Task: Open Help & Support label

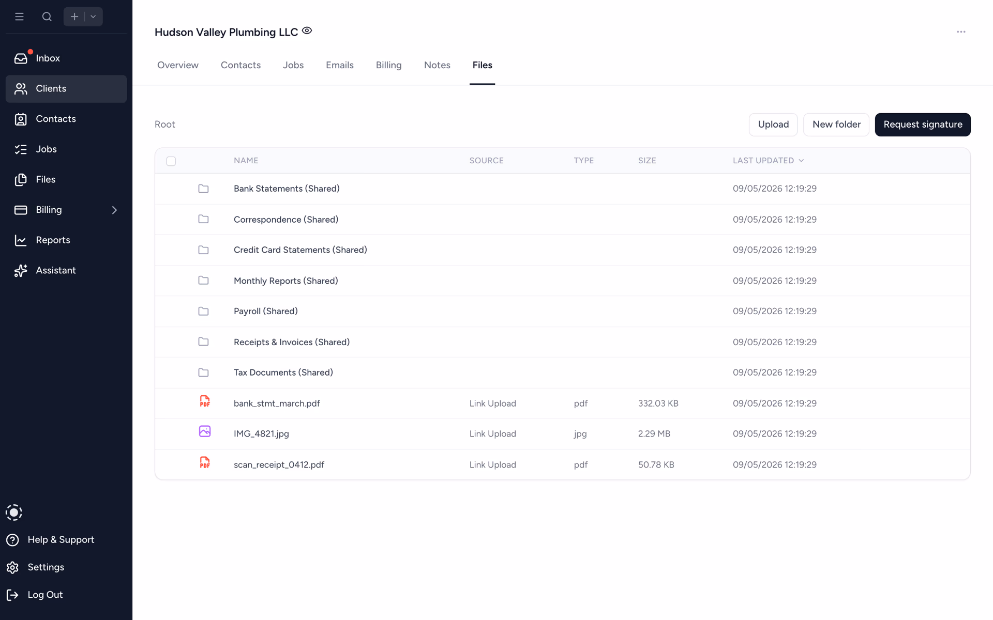Action: tap(61, 540)
